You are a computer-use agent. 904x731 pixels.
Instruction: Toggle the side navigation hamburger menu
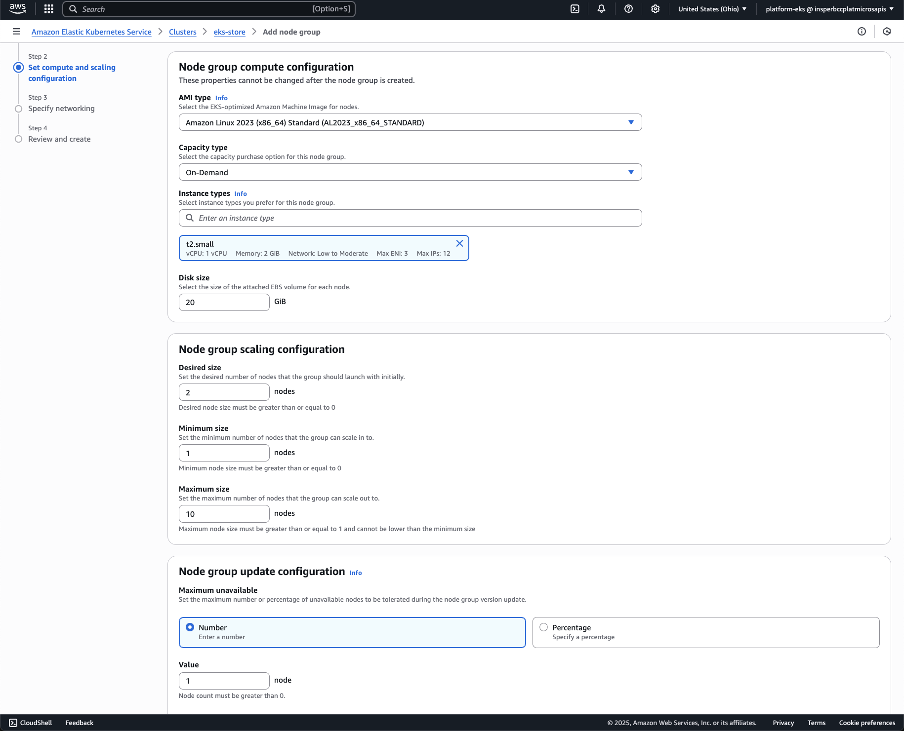coord(16,32)
